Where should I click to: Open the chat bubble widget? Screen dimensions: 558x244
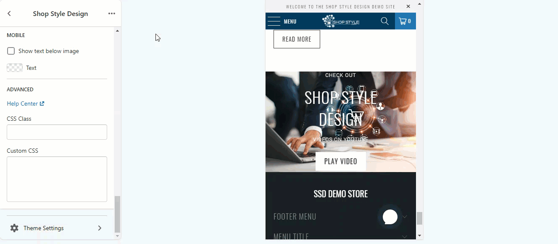[390, 217]
